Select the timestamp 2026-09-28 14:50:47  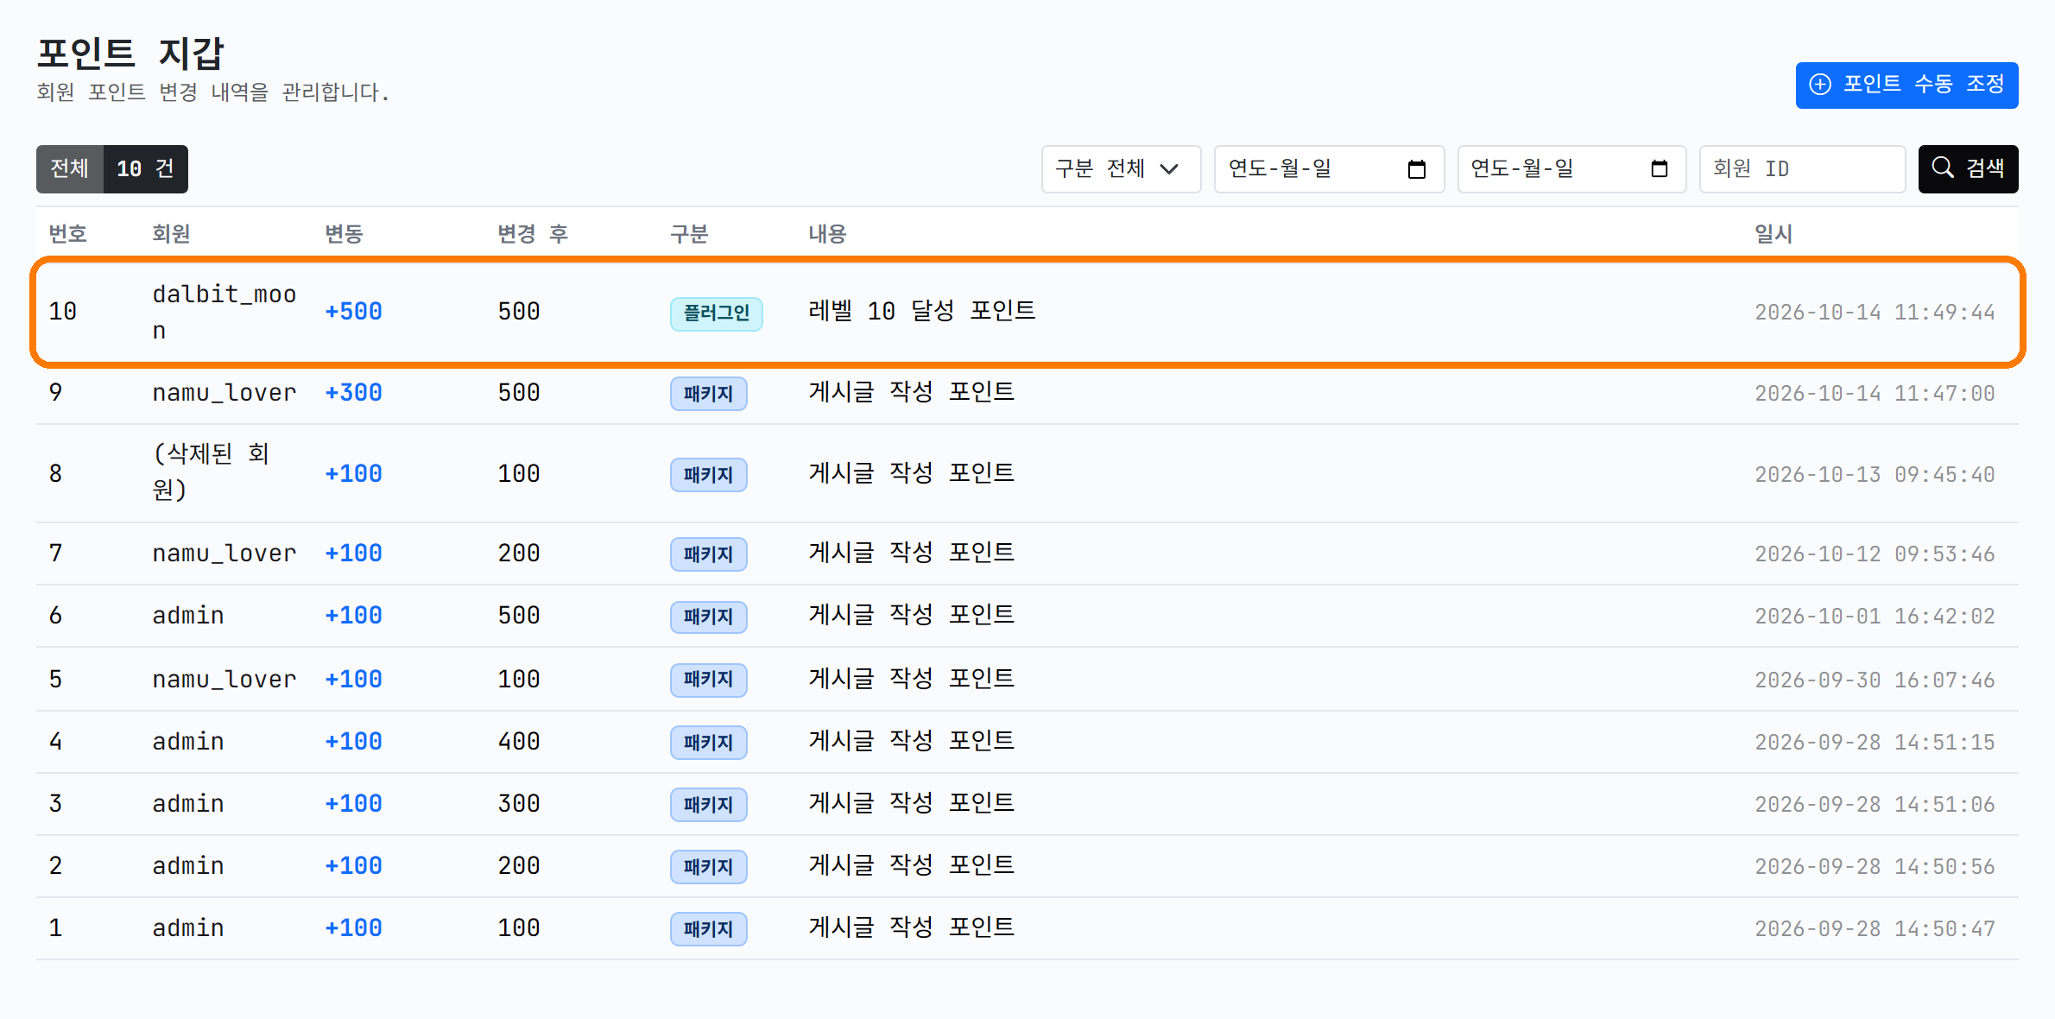[x=1875, y=928]
